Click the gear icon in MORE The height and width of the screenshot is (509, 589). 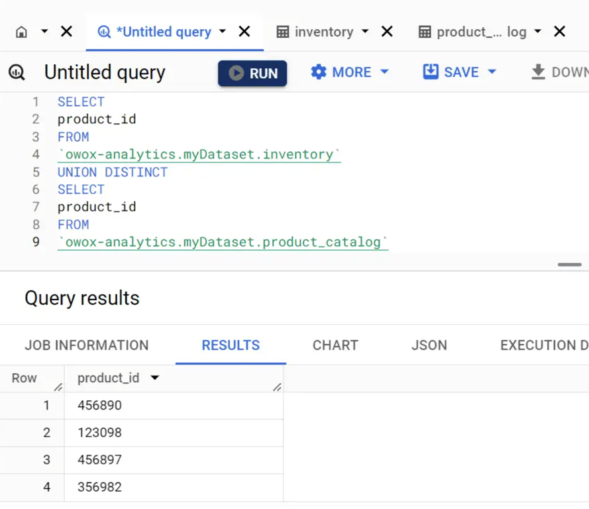319,72
